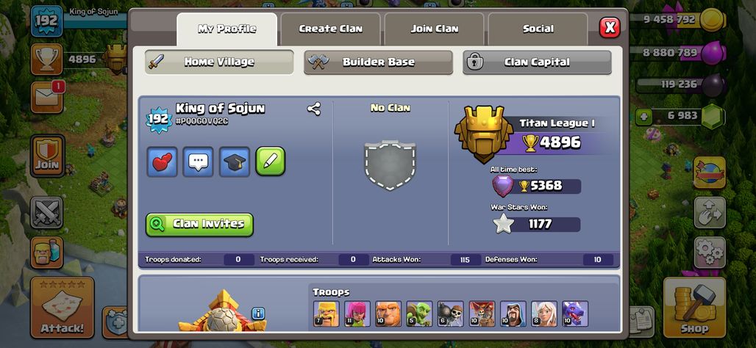The image size is (756, 348).
Task: Select the locked Clan Capital view
Action: coord(537,62)
